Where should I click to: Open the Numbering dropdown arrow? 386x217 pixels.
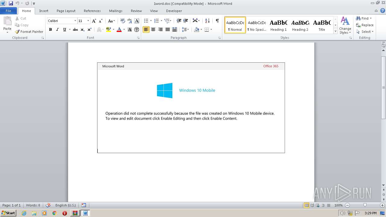click(161, 21)
